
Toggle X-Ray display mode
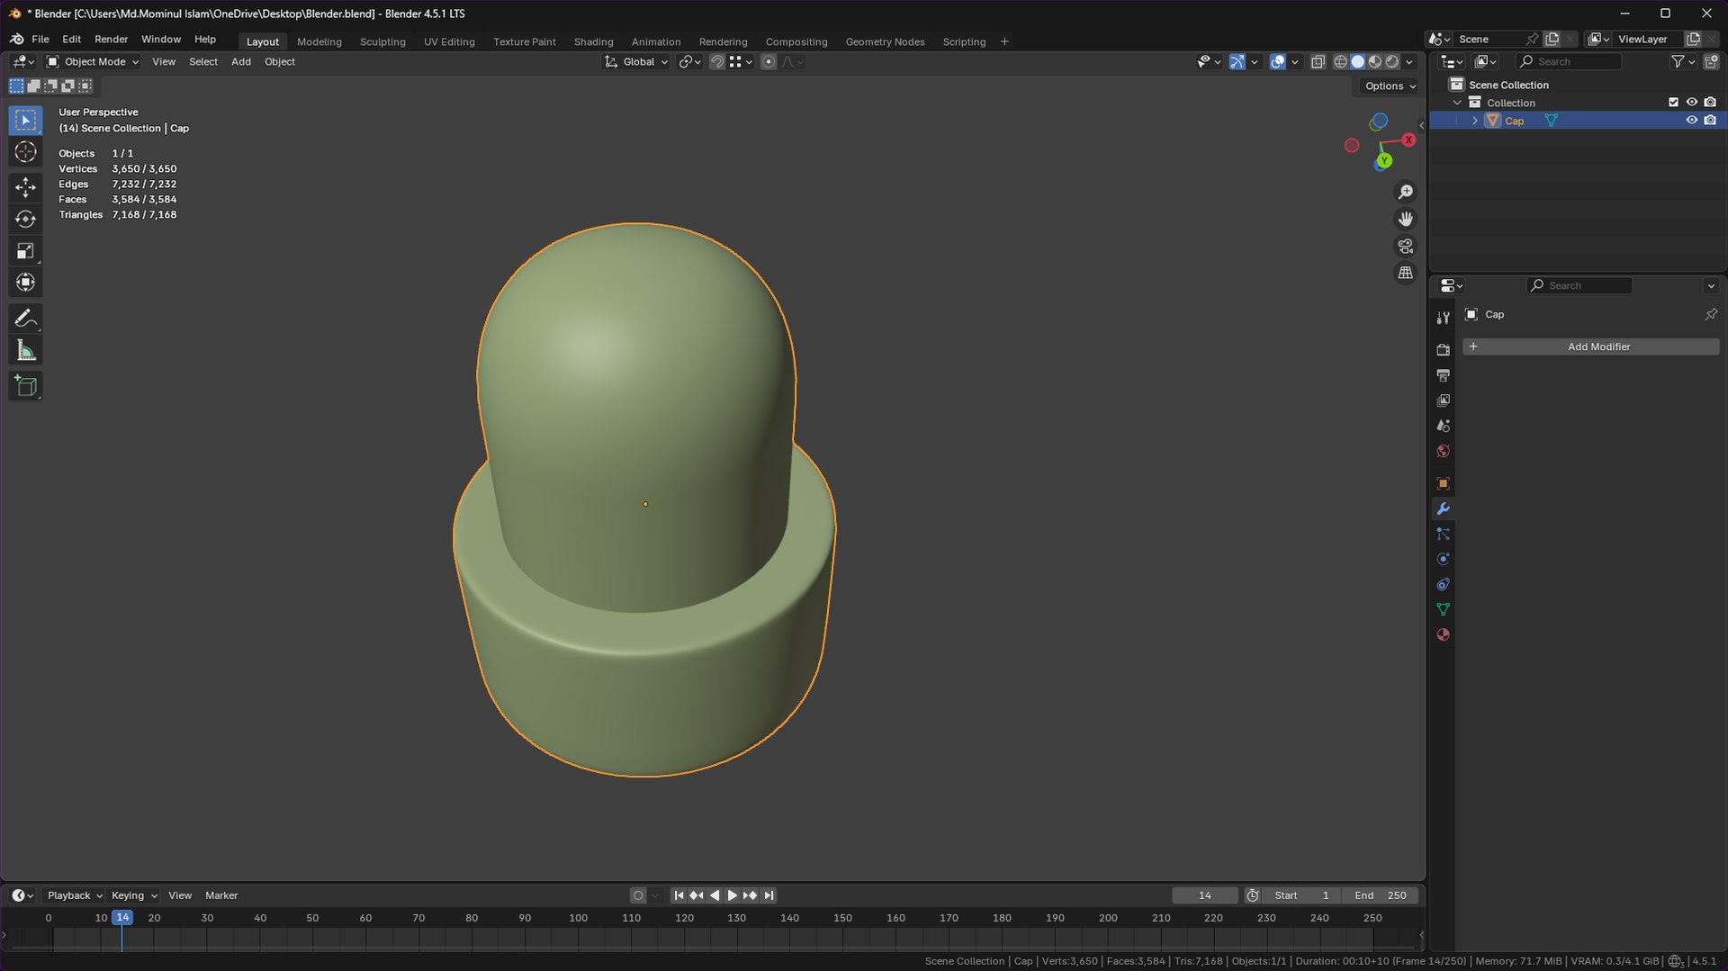(x=1318, y=61)
